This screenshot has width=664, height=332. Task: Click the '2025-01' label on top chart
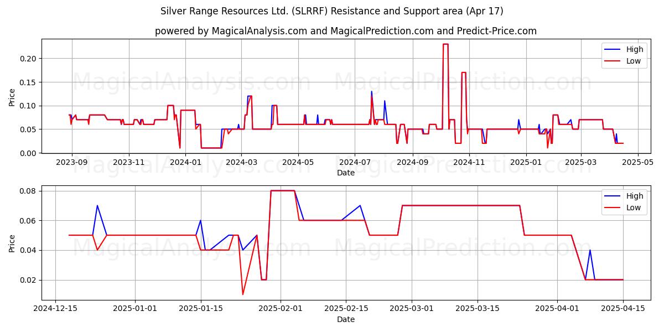(x=526, y=163)
